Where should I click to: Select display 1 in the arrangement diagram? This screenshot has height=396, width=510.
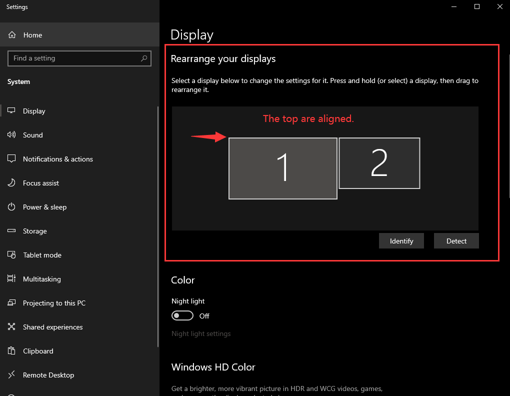pos(283,168)
